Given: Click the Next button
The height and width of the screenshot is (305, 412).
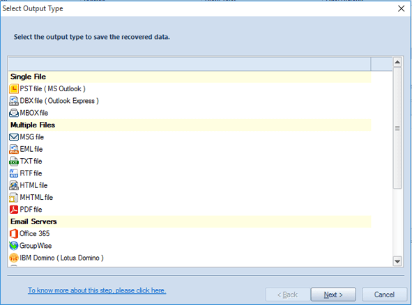Looking at the screenshot, I should 333,295.
